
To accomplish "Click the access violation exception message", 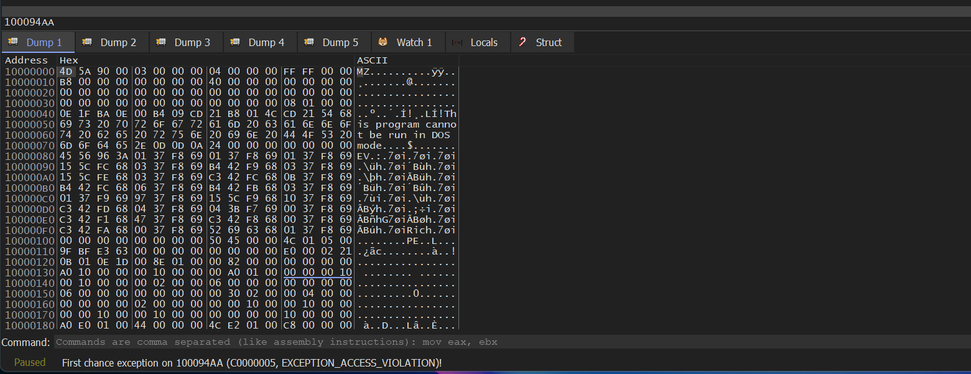I will tap(252, 363).
